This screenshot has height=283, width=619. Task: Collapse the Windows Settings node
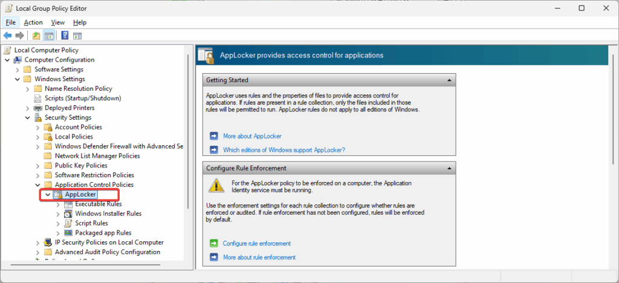[x=18, y=79]
